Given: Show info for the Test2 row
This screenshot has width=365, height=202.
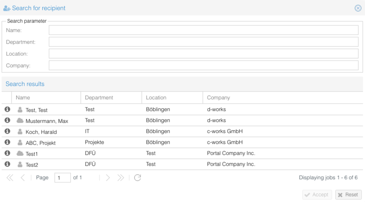Looking at the screenshot, I should click(7, 164).
